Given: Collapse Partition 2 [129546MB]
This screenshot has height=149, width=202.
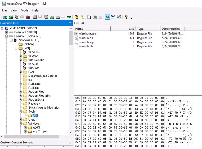Looking at the screenshot, I should (x=6, y=36).
